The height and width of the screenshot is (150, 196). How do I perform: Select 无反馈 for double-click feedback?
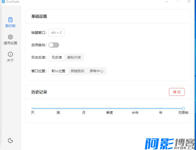point(57,57)
